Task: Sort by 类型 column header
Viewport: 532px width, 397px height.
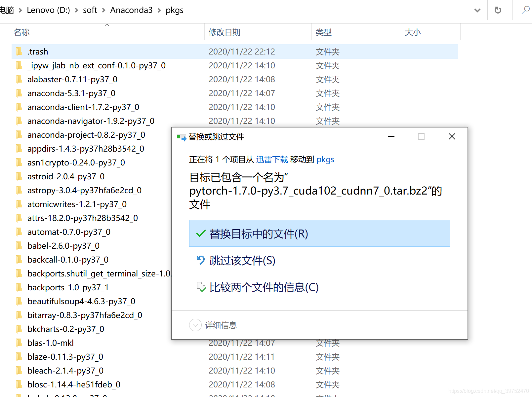Action: 324,32
